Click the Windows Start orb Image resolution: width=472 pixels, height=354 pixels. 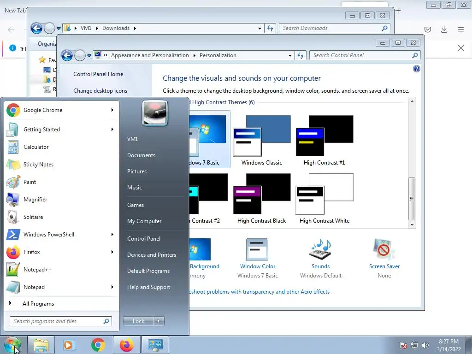pos(12,345)
